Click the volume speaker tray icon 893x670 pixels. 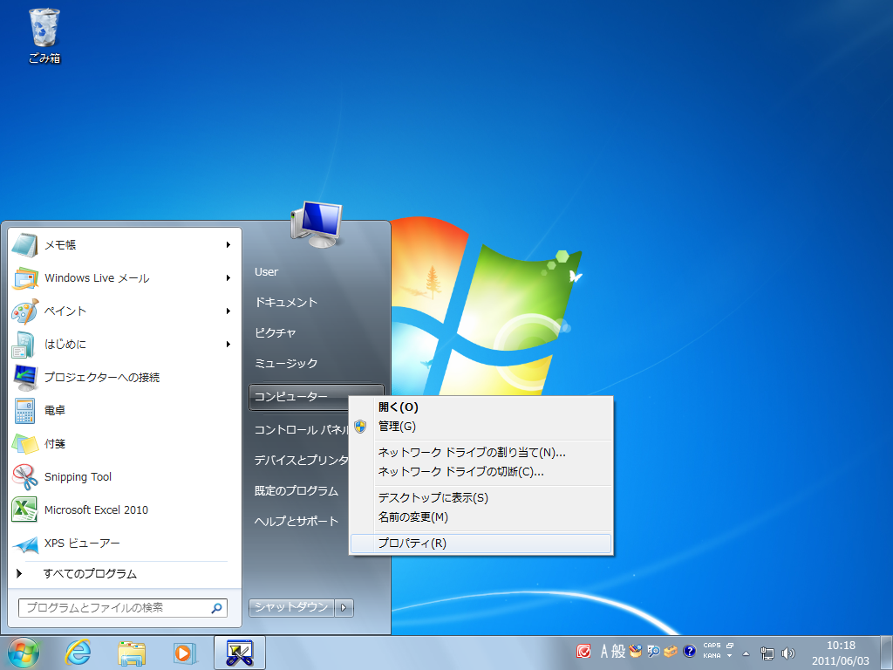coord(788,653)
